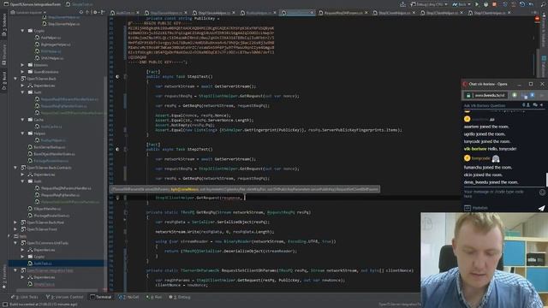Click vik-borisov username in chat
Image resolution: width=548 pixels, height=308 pixels.
pyautogui.click(x=475, y=149)
